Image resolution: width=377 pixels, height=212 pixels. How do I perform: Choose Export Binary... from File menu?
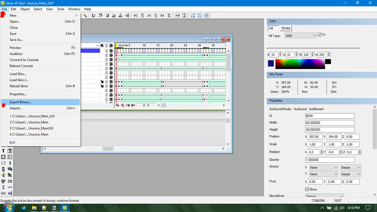[x=40, y=102]
